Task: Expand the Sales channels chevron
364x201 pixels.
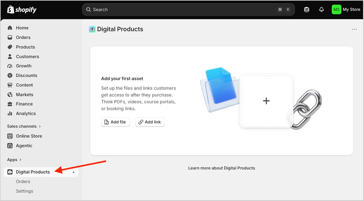Action: pos(40,126)
